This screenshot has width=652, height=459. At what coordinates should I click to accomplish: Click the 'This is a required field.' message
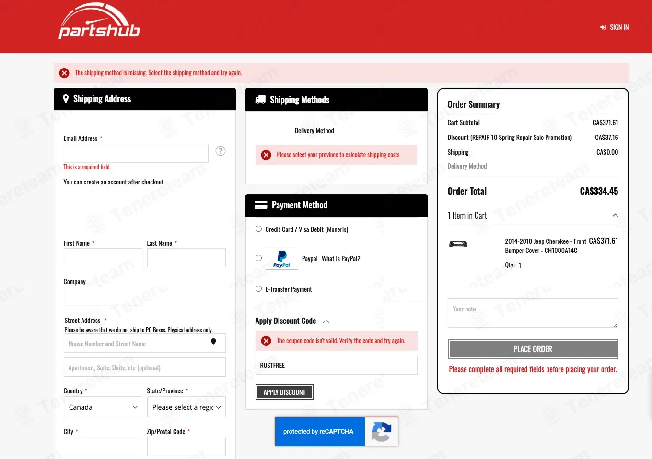click(87, 167)
